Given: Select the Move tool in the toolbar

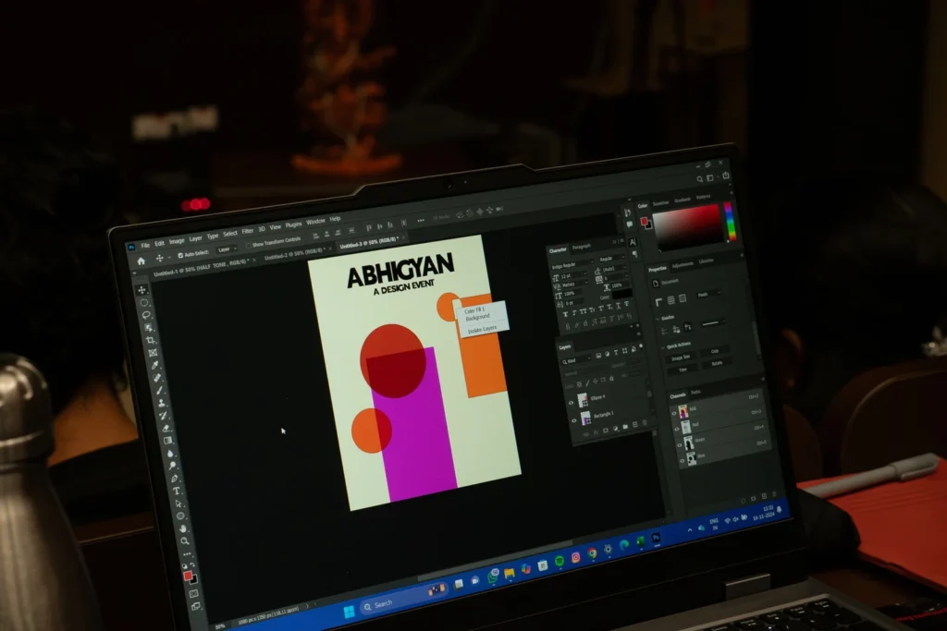Looking at the screenshot, I should tap(143, 290).
